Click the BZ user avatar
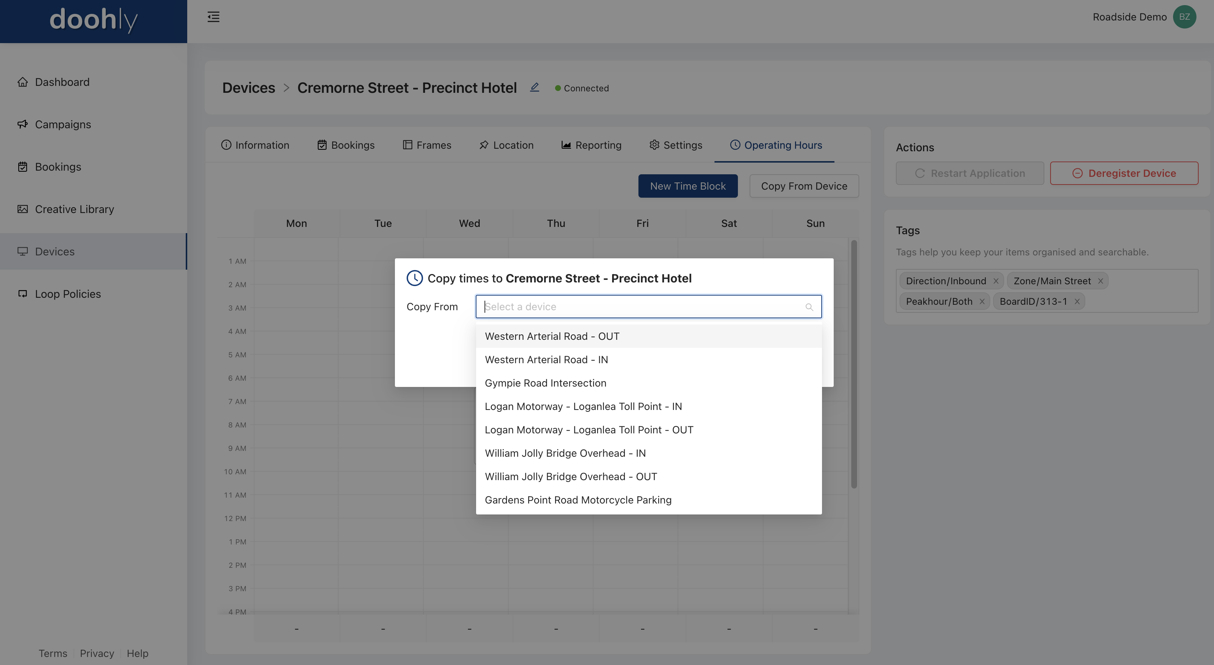The image size is (1214, 665). 1184,17
